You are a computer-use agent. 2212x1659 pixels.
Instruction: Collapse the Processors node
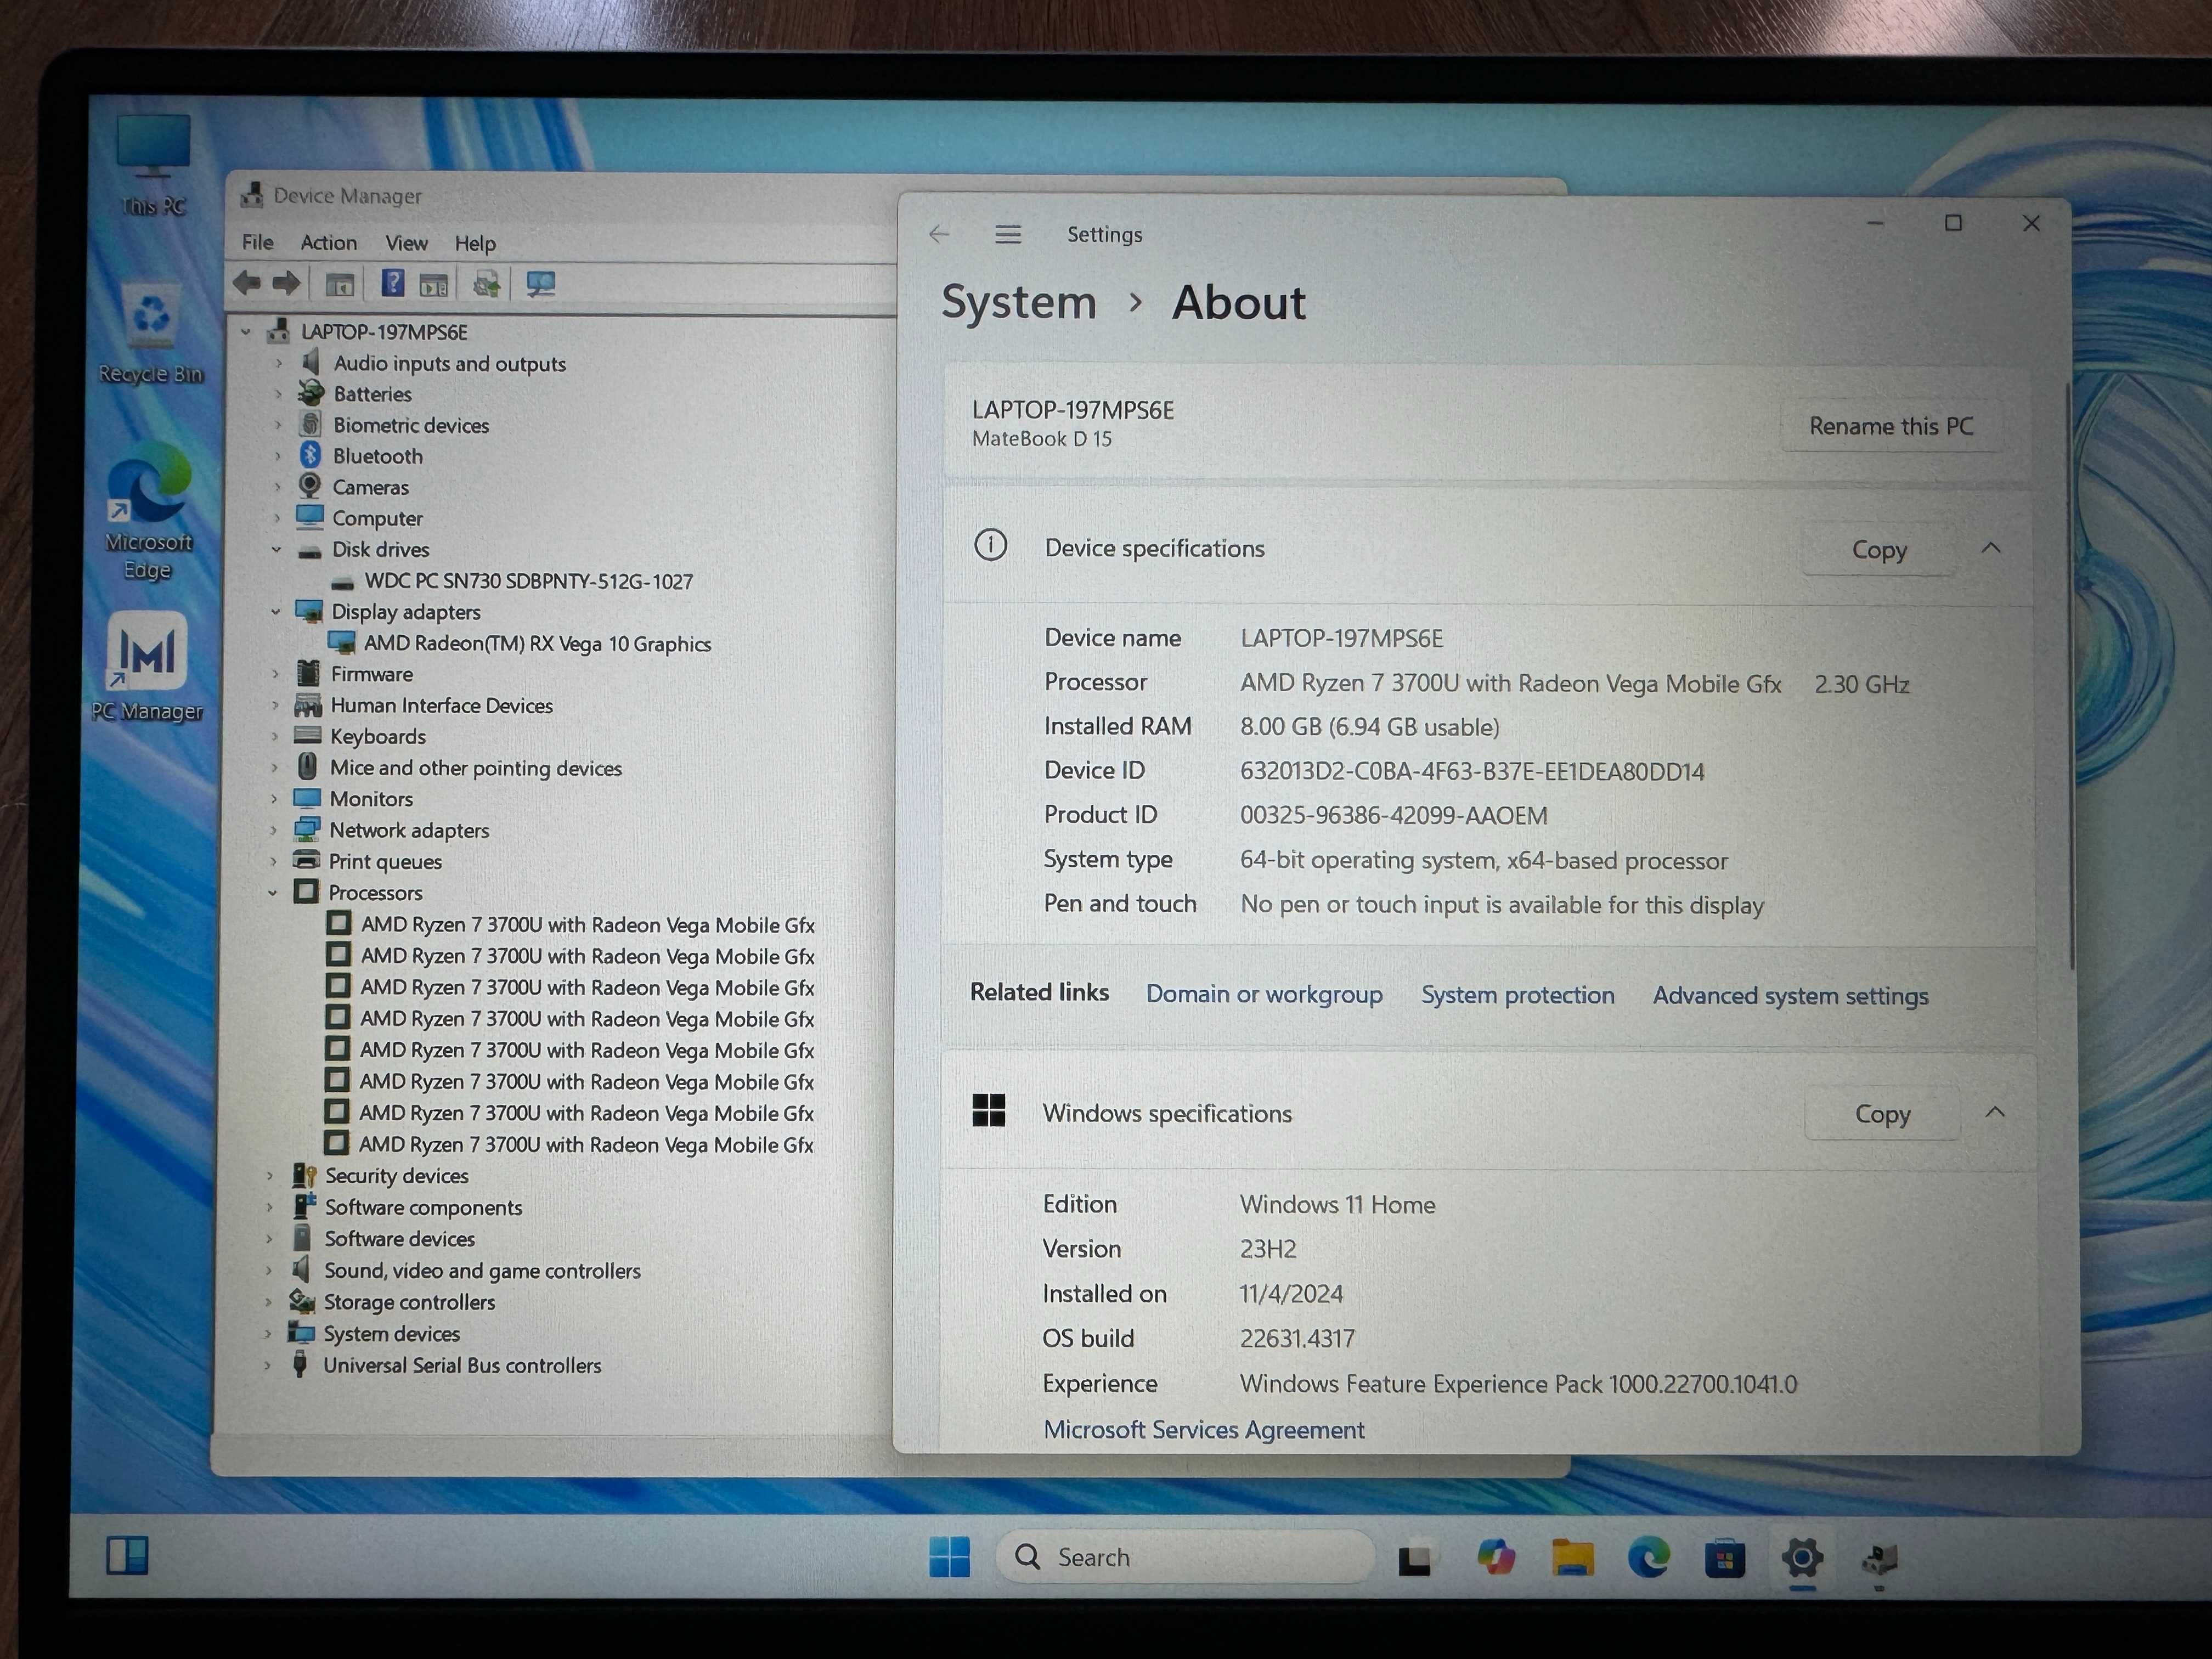(272, 892)
